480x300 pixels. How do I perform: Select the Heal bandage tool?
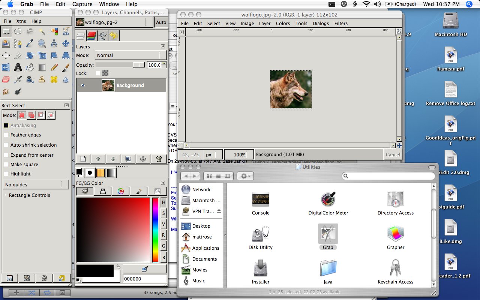[x=54, y=79]
